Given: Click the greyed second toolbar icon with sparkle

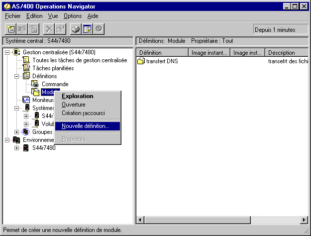Looking at the screenshot, I should [x=22, y=29].
